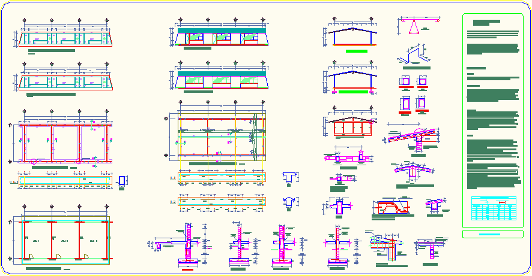Viewport: 532px width, 276px height.
Task: Select the B-2 beam label
Action: tap(173, 202)
